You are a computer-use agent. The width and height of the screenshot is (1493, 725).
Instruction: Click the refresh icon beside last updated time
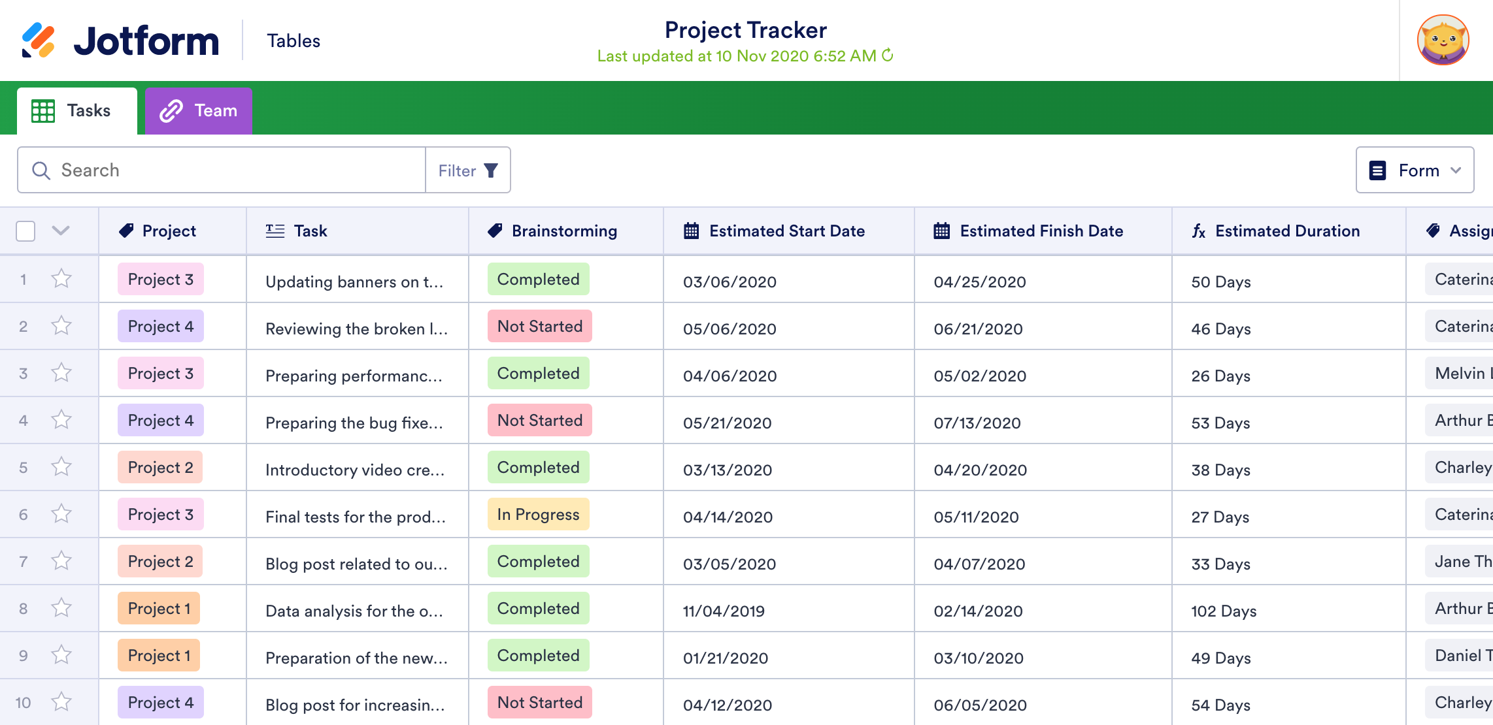coord(887,56)
